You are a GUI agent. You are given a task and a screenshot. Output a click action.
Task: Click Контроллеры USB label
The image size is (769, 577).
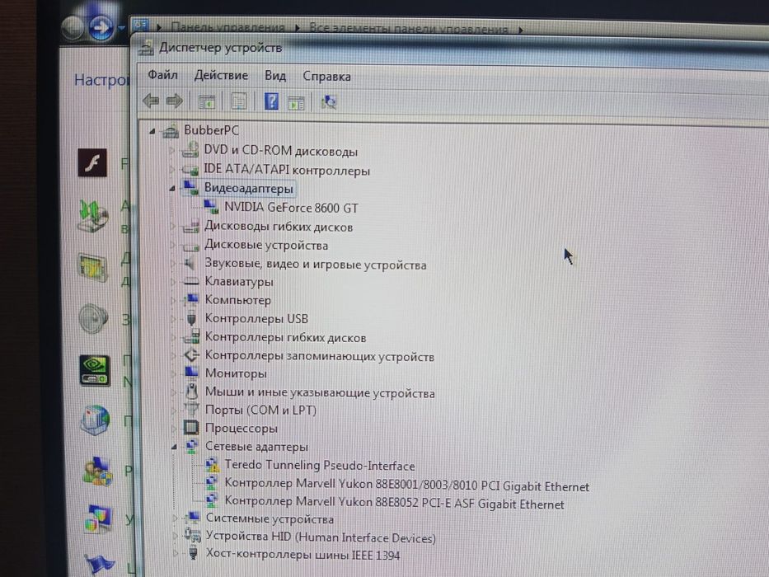coord(256,318)
